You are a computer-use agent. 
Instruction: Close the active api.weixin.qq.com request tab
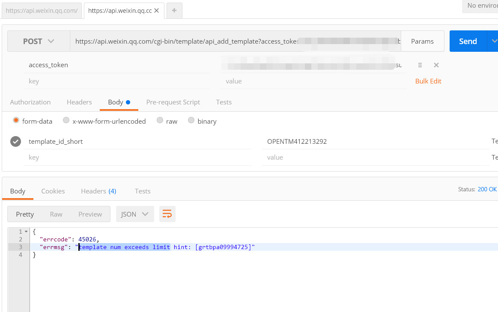[x=156, y=10]
